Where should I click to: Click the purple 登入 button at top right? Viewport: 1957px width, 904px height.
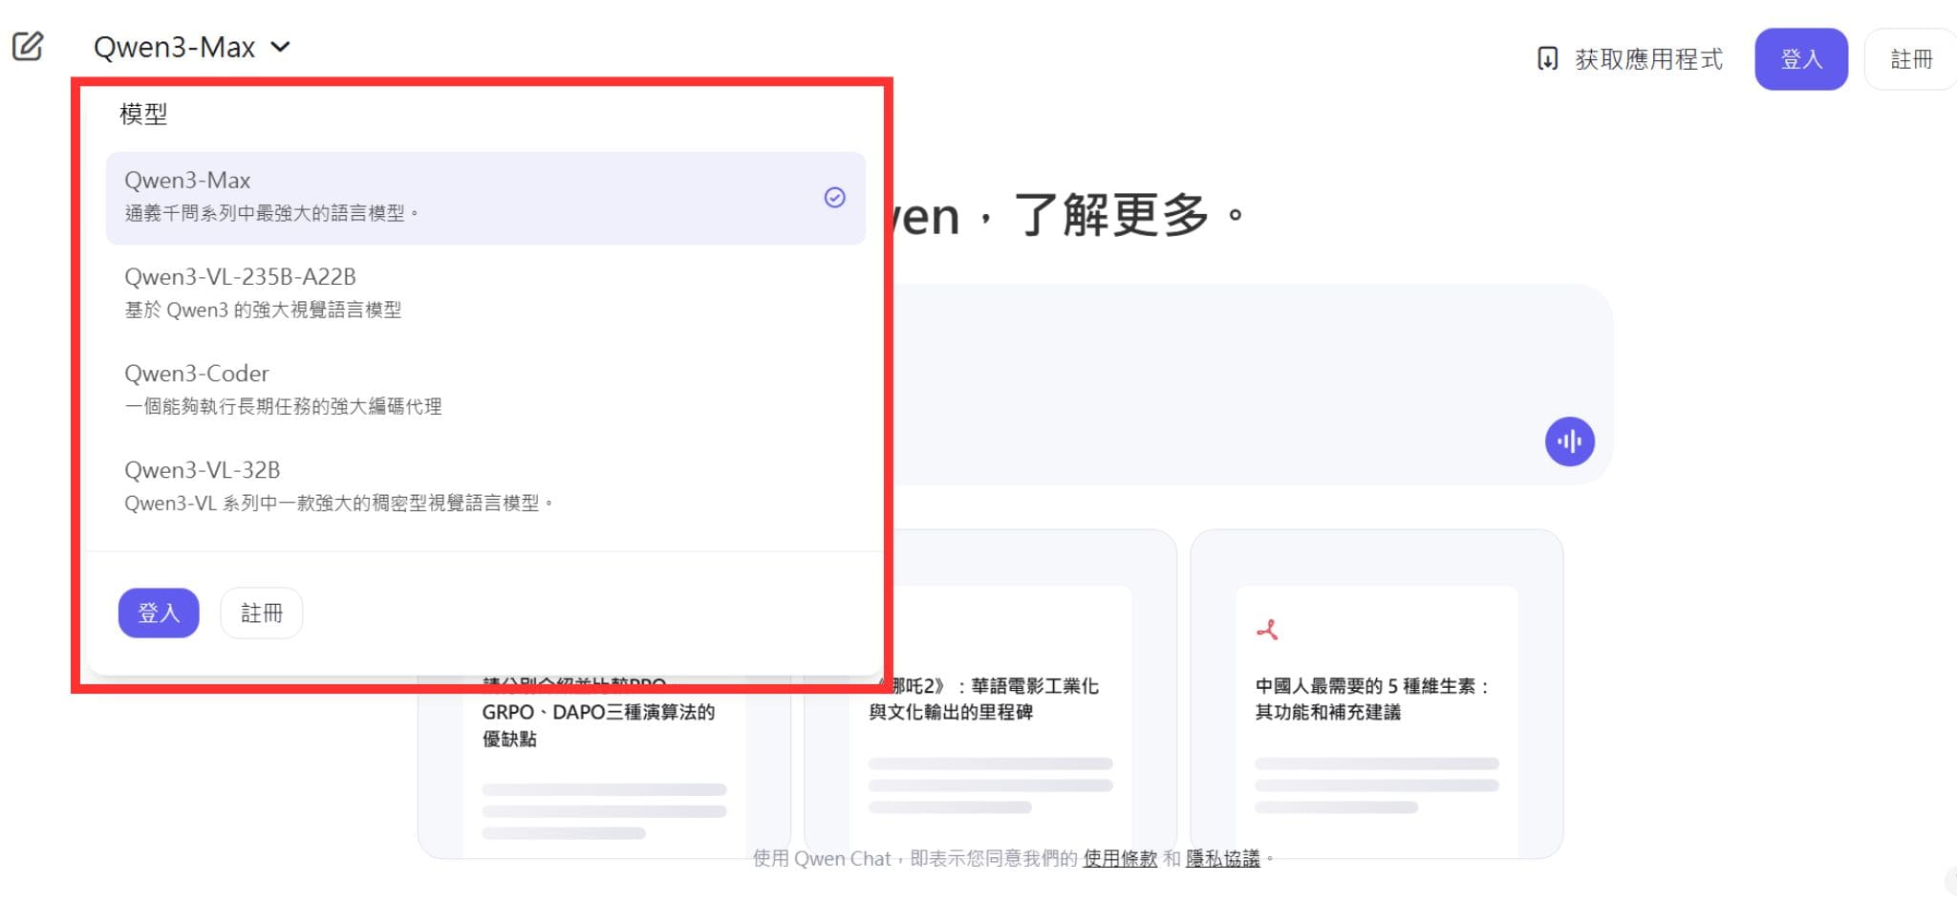tap(1800, 58)
